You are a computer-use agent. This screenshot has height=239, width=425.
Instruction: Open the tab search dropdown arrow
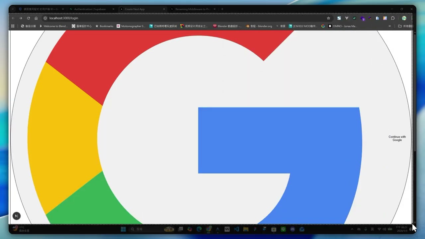[x=13, y=9]
